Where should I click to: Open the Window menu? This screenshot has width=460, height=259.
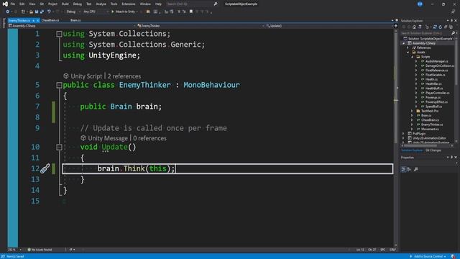click(x=145, y=4)
